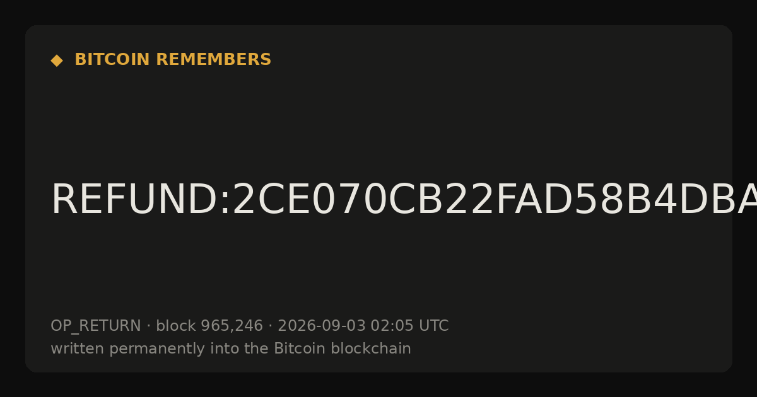Click the word REMEMBERS in the header
757x397 pixels.
tap(213, 60)
